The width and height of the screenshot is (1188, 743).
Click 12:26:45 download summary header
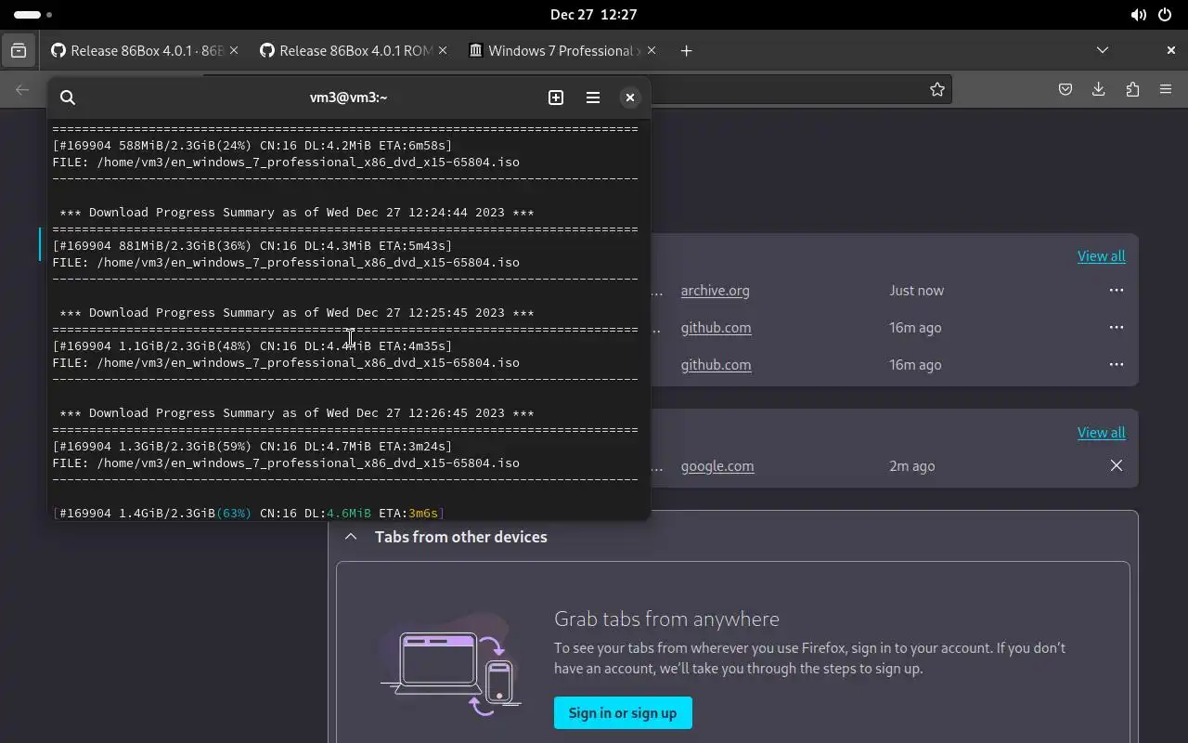tap(297, 413)
